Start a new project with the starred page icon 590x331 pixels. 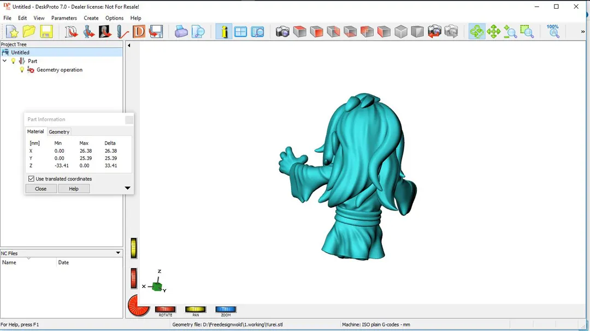point(12,32)
